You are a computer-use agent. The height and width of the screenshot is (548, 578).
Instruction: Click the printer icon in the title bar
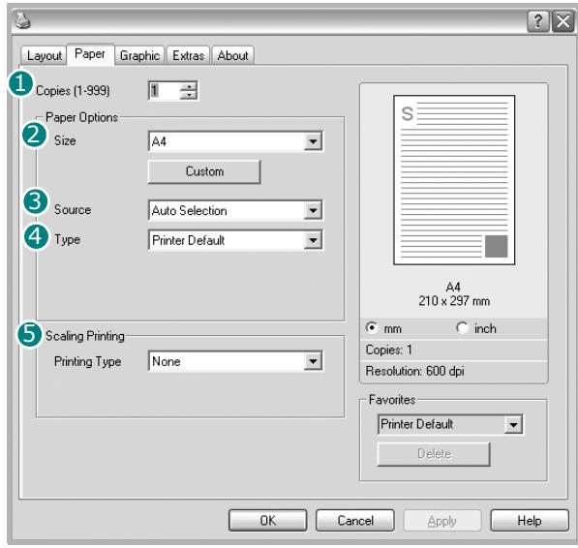point(22,20)
